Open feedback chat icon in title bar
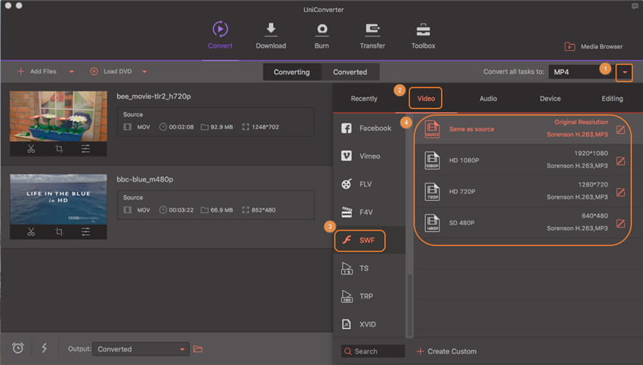Screen dimensions: 643x365 click(x=635, y=6)
